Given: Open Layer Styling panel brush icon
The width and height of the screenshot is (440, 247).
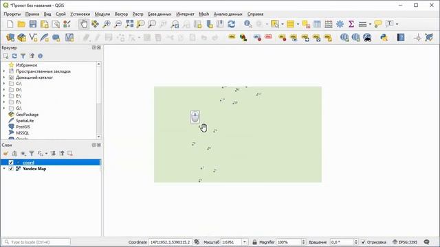Looking at the screenshot, I should 5,154.
